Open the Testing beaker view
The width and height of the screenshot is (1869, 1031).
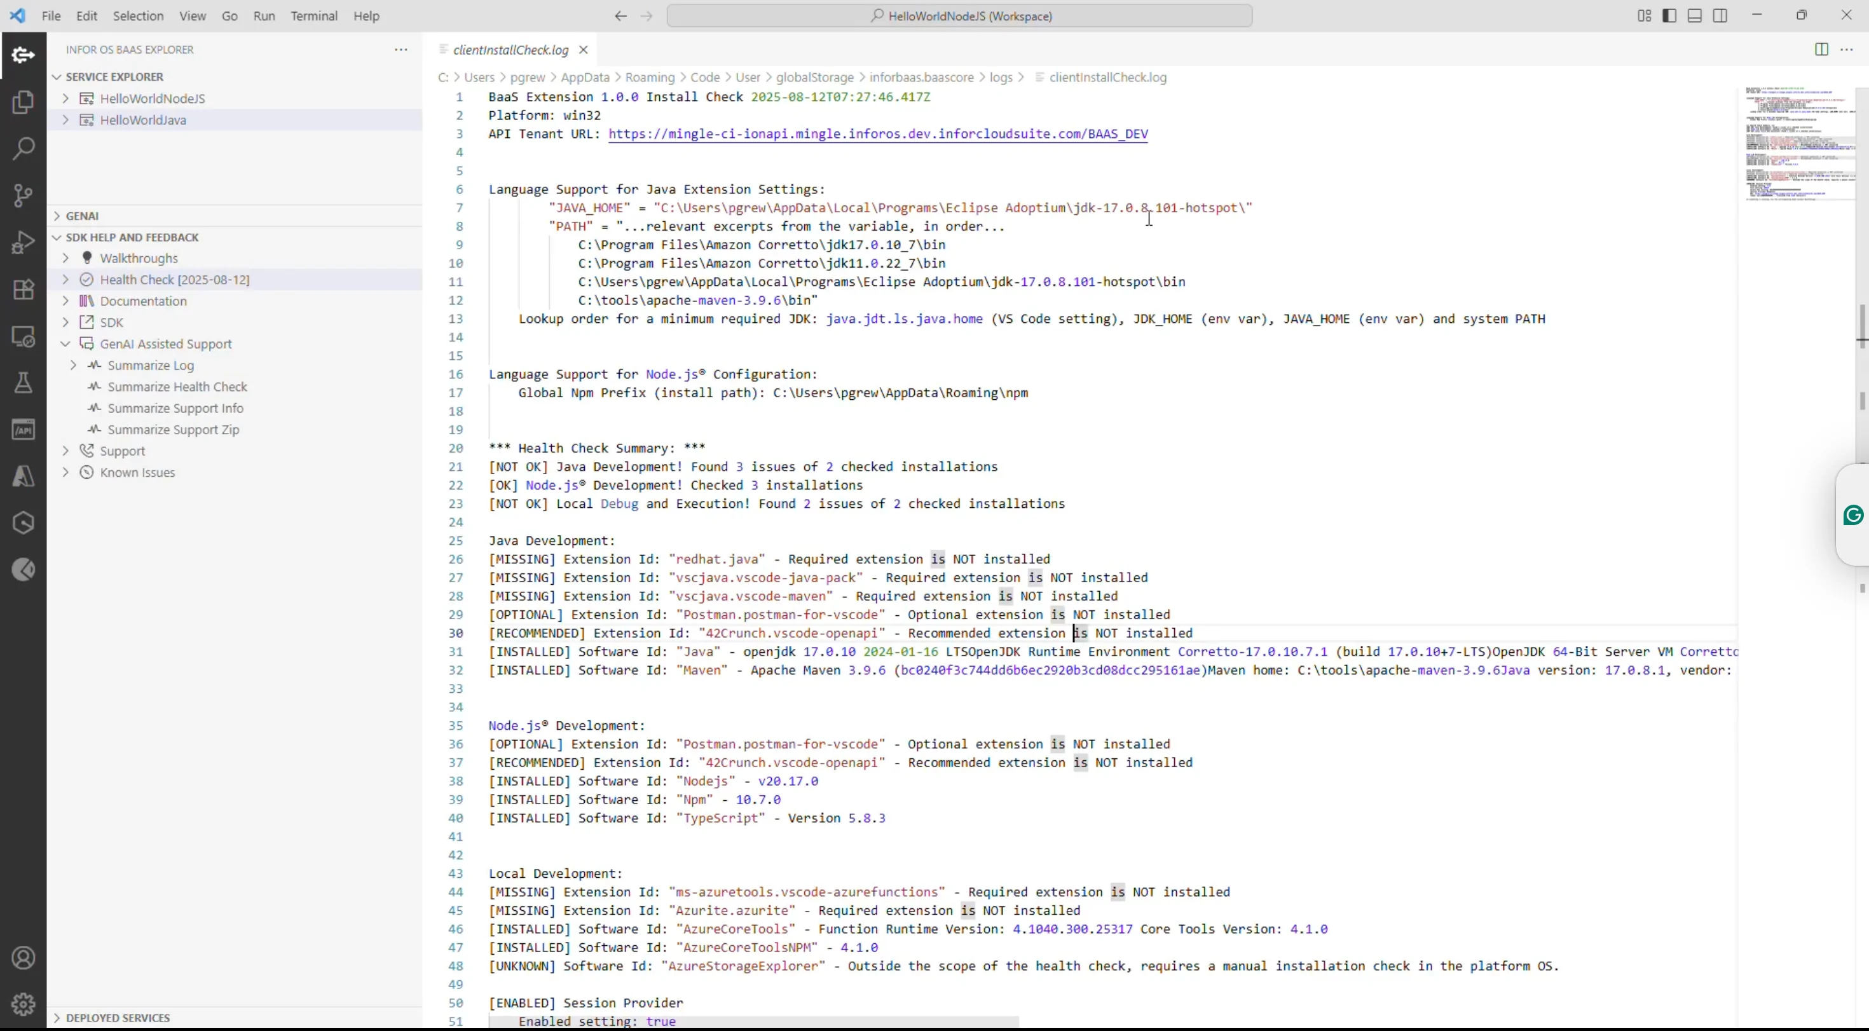click(x=24, y=383)
